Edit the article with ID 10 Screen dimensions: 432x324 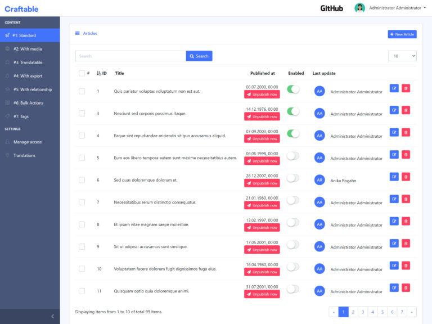pos(394,265)
